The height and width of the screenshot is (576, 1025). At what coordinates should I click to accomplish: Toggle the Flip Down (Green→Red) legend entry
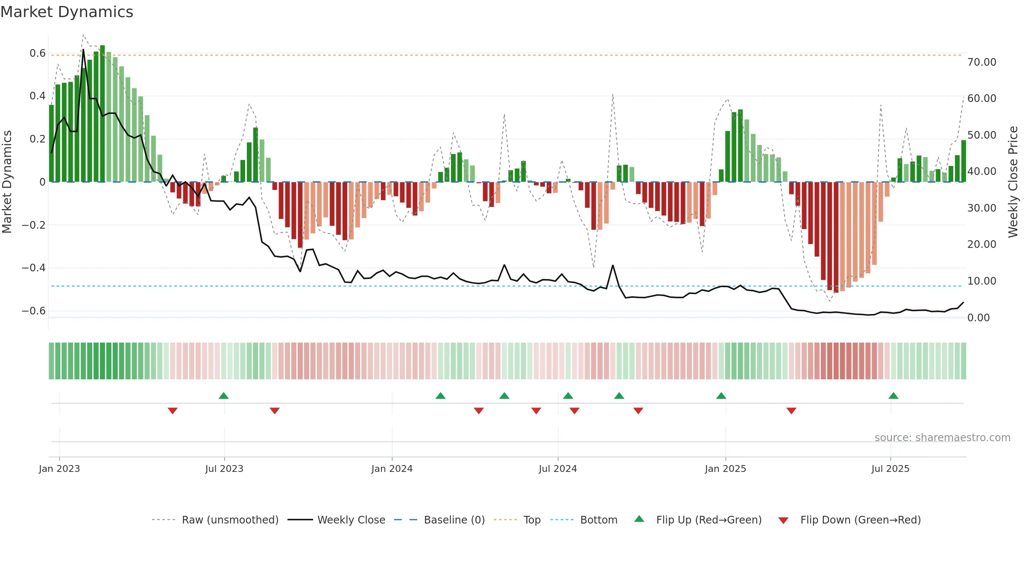[849, 520]
